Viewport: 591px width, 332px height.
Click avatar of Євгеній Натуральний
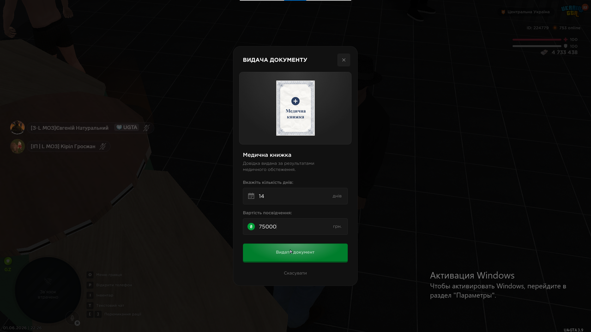18,128
